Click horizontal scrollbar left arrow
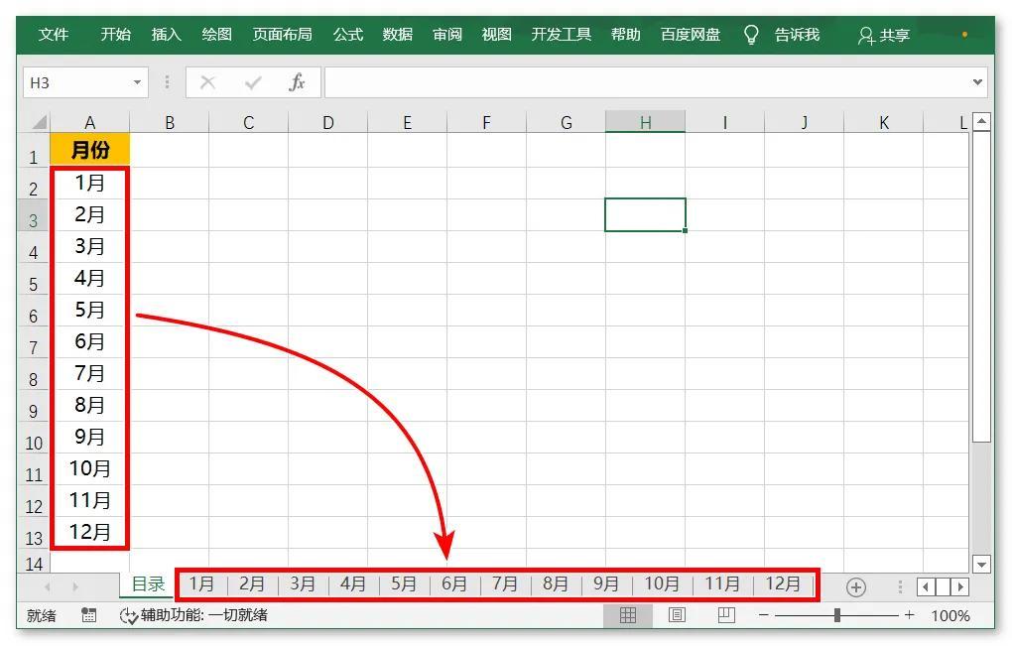 tap(926, 587)
